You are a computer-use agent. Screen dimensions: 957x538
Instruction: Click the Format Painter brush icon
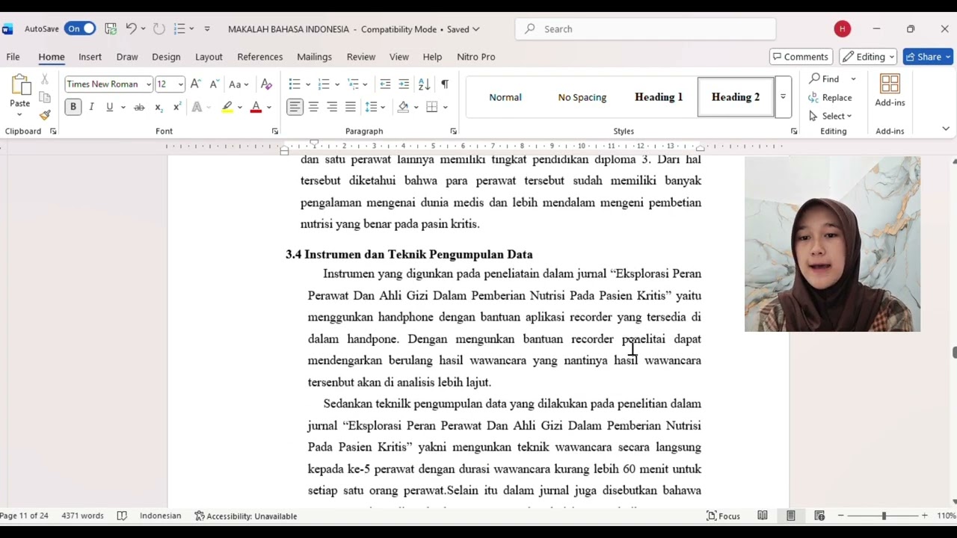tap(45, 115)
